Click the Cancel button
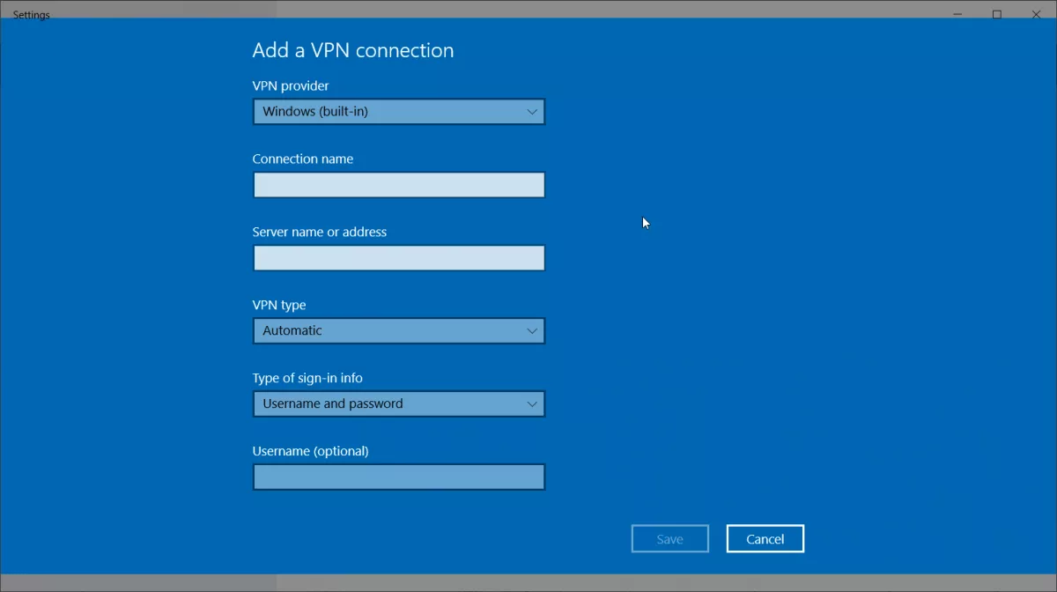1057x592 pixels. (x=765, y=539)
